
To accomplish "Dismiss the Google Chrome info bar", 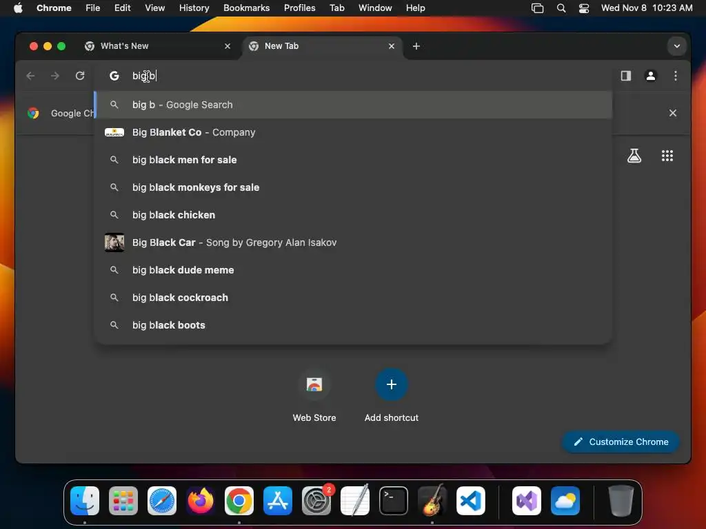I will [x=673, y=113].
